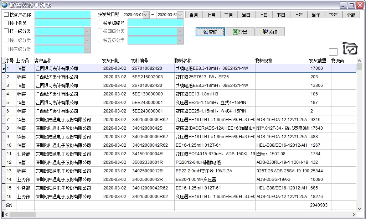
Task: Select the 全部 date range tab
Action: (x=351, y=15)
